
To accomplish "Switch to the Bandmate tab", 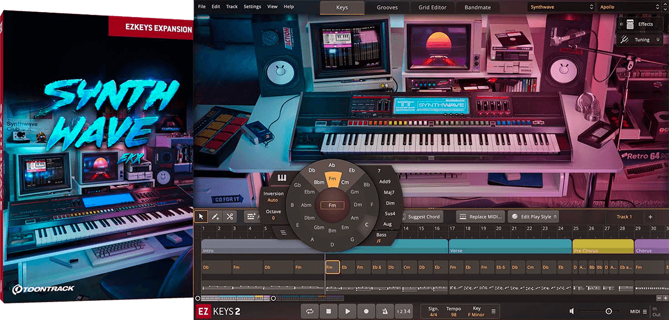I will coord(478,7).
